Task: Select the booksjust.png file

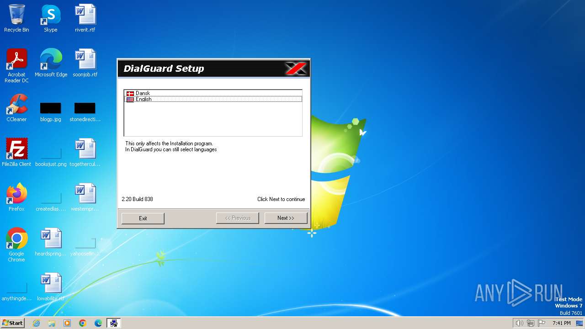Action: (x=51, y=156)
